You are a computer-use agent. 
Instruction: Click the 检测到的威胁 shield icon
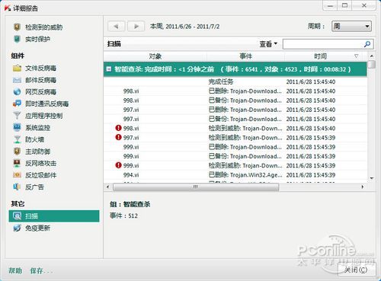click(17, 27)
